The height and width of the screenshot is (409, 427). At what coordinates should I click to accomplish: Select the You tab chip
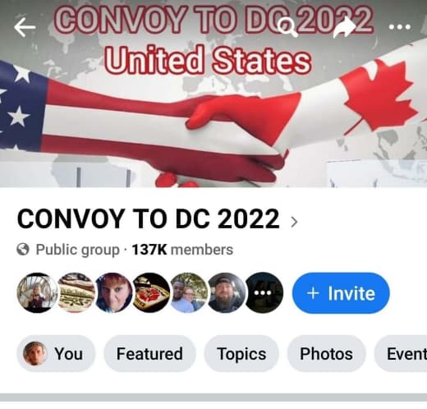click(x=56, y=353)
